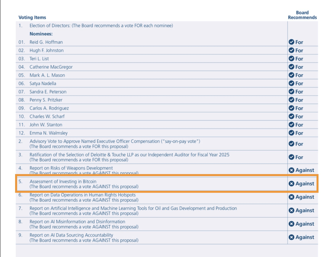Click the checkmark icon for the say-on-pay vote
The image size is (333, 257).
point(291,144)
